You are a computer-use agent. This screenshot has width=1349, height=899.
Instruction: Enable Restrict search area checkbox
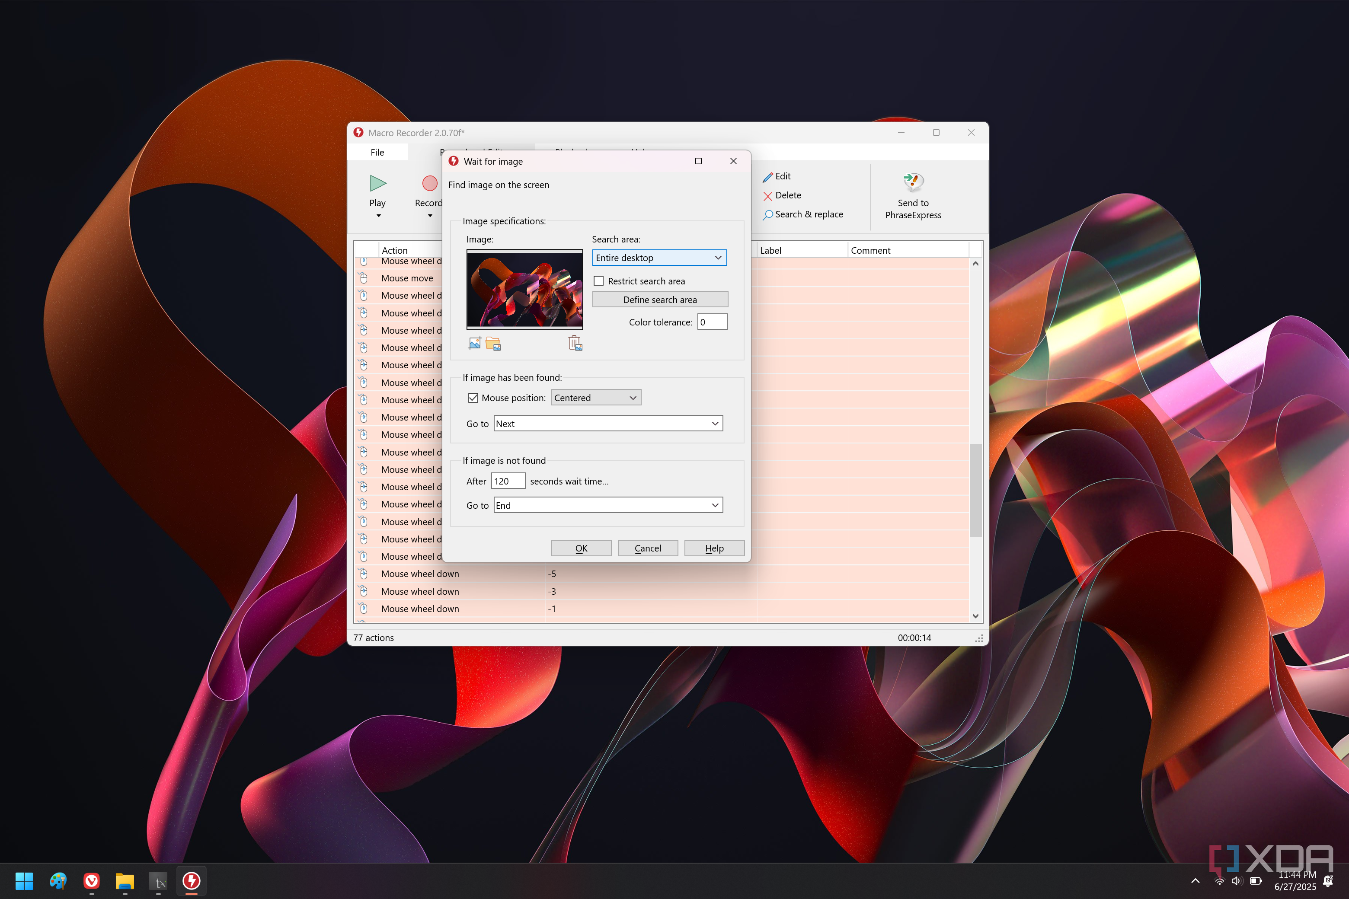pyautogui.click(x=599, y=281)
